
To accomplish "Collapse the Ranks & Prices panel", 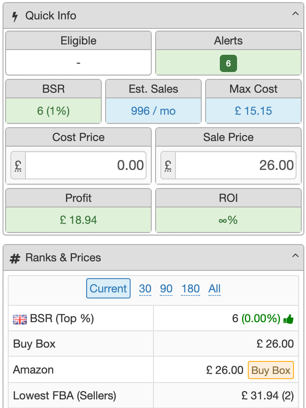I will (x=295, y=256).
